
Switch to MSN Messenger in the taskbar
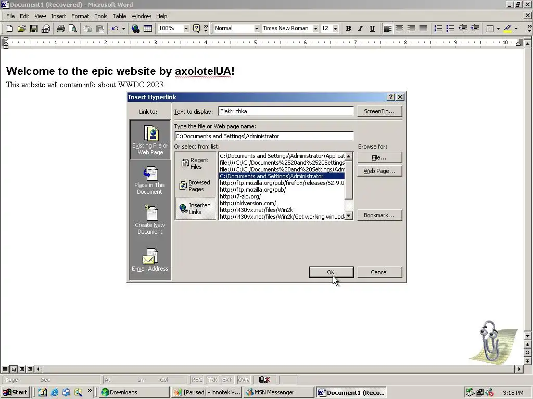(279, 392)
